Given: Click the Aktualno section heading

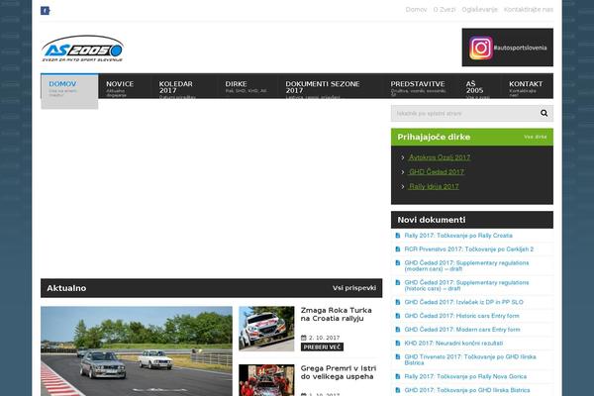Looking at the screenshot, I should (66, 288).
